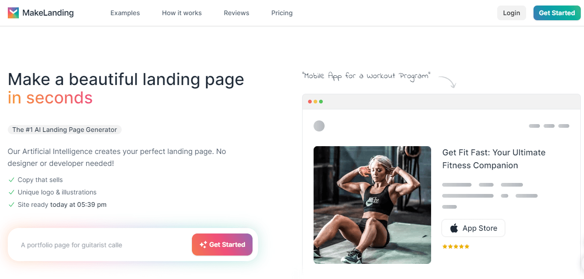
Task: Go to How it works section
Action: (182, 13)
